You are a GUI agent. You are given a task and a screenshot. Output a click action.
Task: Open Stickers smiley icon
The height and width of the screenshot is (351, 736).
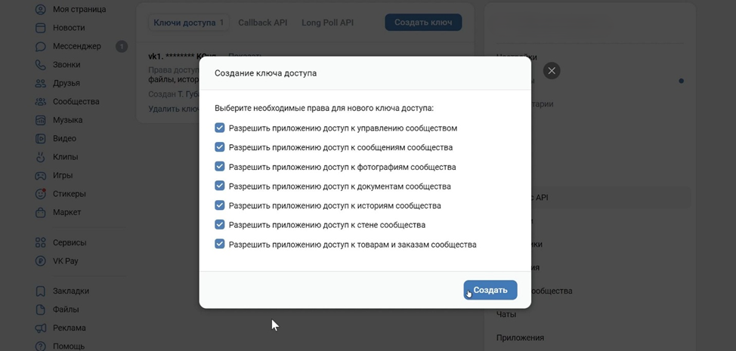(40, 194)
